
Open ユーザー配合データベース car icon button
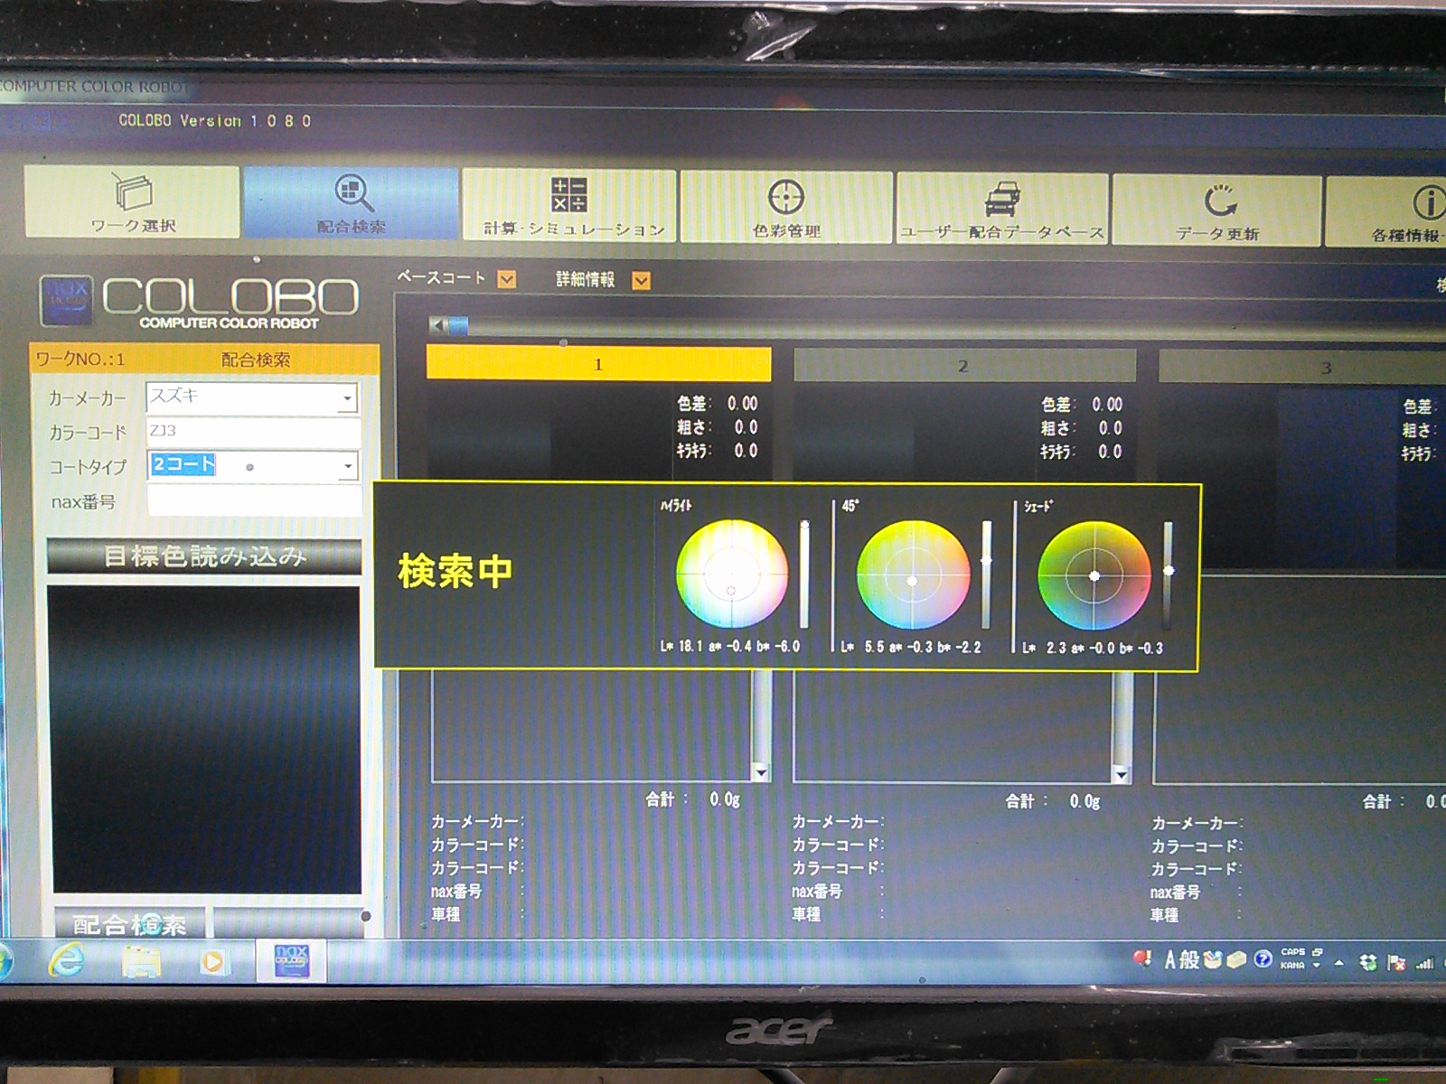pyautogui.click(x=1001, y=210)
